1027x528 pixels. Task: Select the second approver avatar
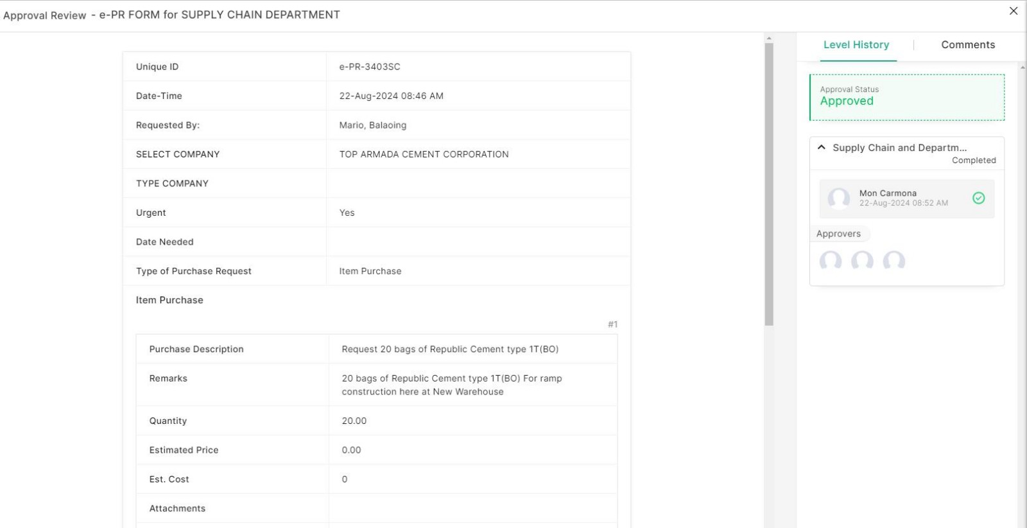[862, 260]
